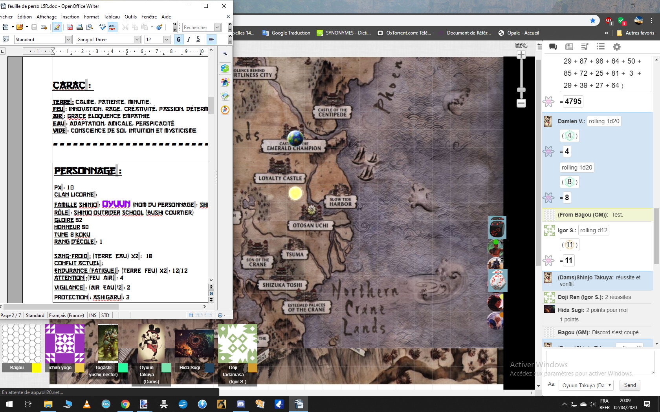Toggle left alignment button

click(211, 39)
